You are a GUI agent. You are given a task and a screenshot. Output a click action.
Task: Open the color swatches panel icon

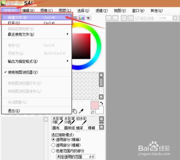tap(82, 18)
